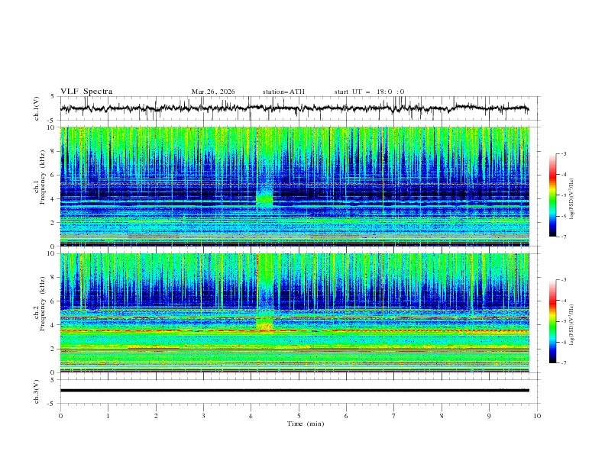Click time-axis tick label '0'
Screen dimensions: 605x467
(60, 416)
